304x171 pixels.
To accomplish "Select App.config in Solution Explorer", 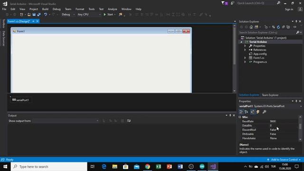I will coord(260,54).
